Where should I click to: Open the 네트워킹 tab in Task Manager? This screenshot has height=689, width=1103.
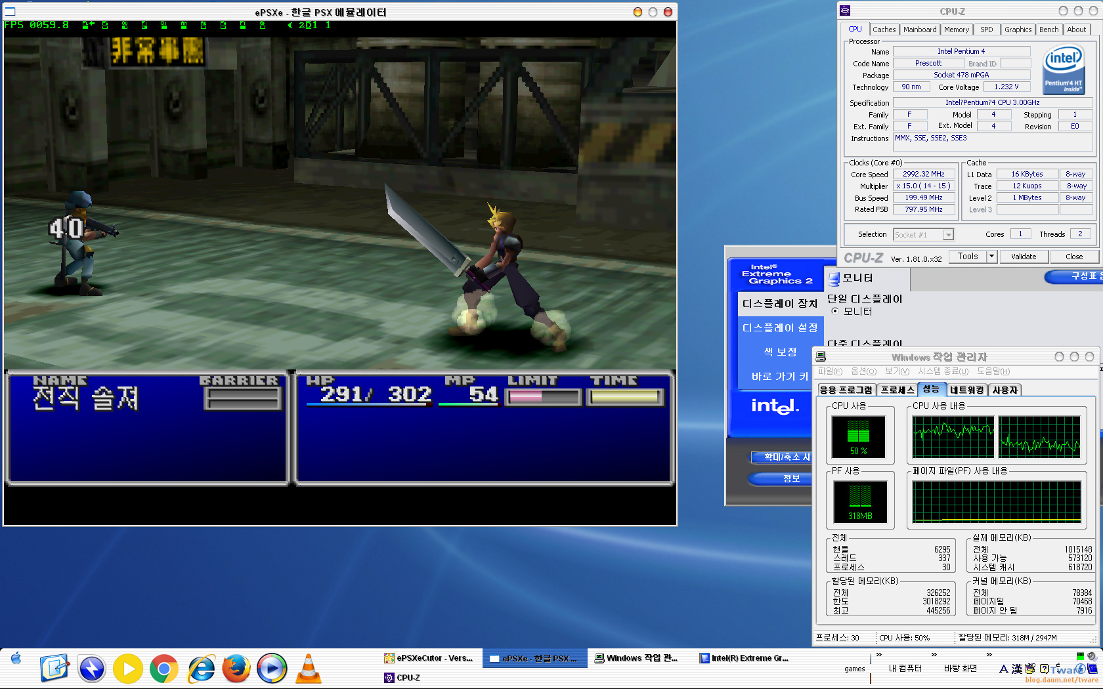pyautogui.click(x=966, y=390)
